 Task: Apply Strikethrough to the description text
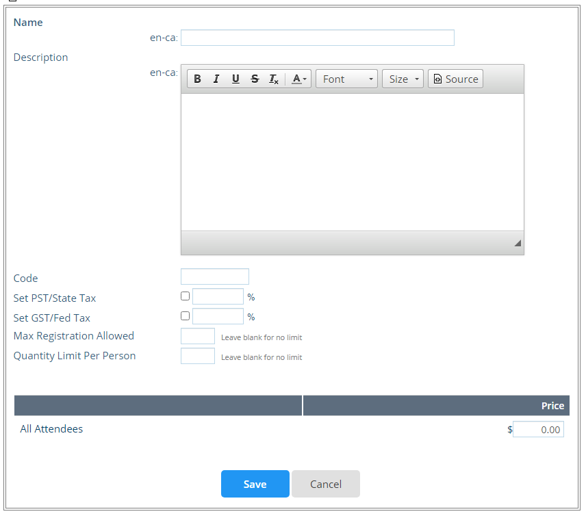tap(255, 79)
